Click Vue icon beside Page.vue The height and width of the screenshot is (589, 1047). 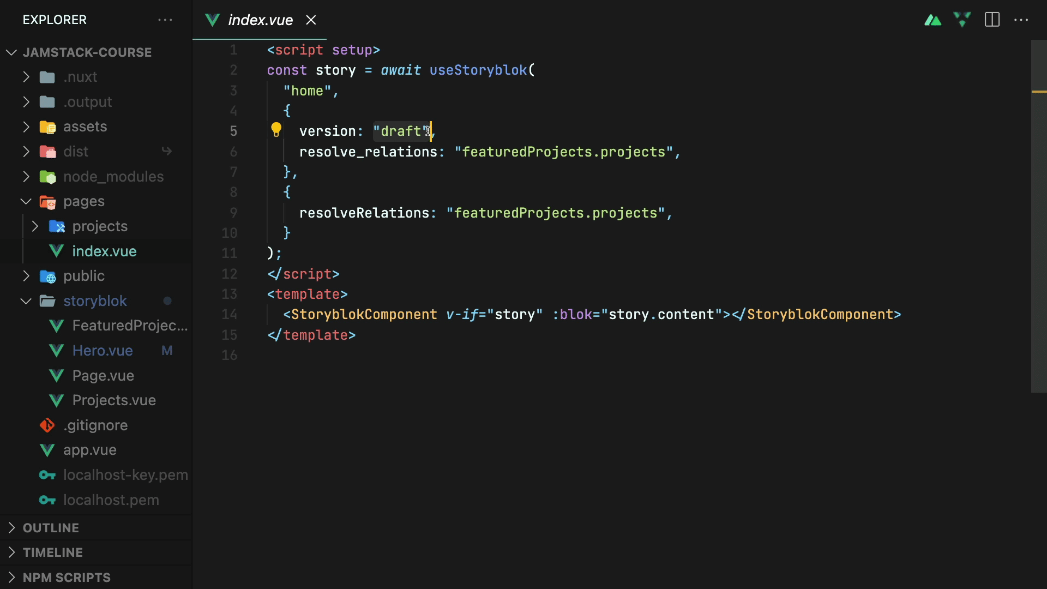pyautogui.click(x=57, y=376)
